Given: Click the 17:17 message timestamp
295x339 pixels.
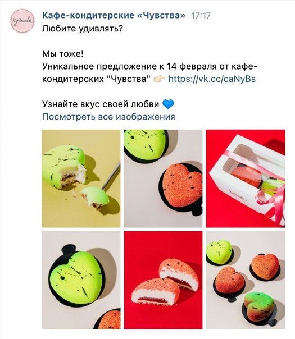Looking at the screenshot, I should click(201, 16).
